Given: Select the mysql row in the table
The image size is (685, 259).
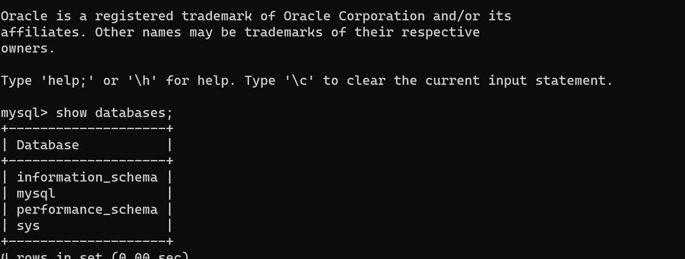Looking at the screenshot, I should click(x=36, y=193).
